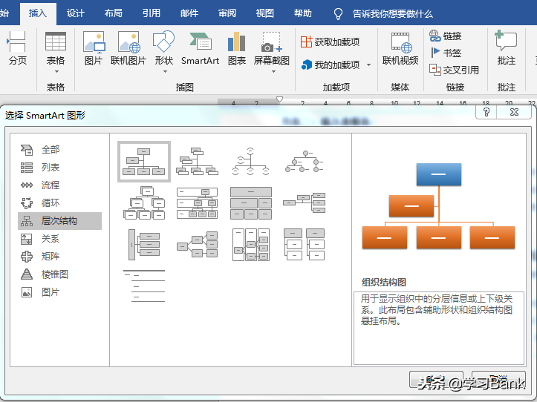Select the 全部 SmartArt category
This screenshot has width=537, height=402.
click(60, 150)
